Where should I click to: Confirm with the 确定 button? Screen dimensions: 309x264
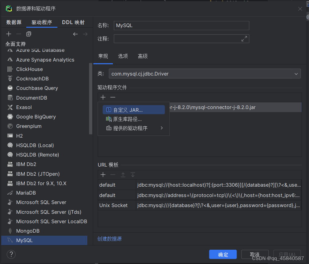[223, 255]
